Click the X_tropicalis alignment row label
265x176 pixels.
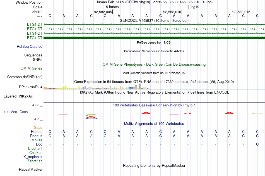pyautogui.click(x=33, y=157)
